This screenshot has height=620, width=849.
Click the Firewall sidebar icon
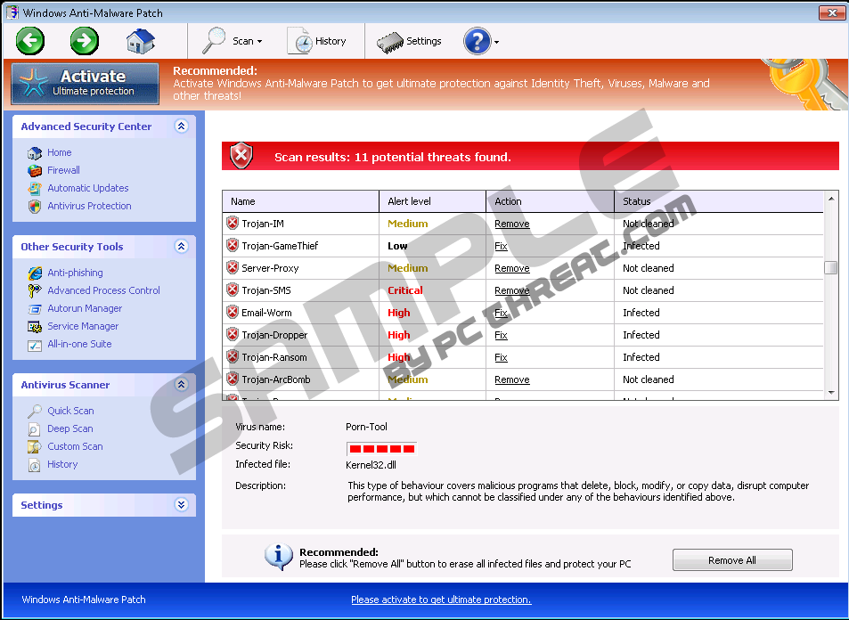[35, 170]
